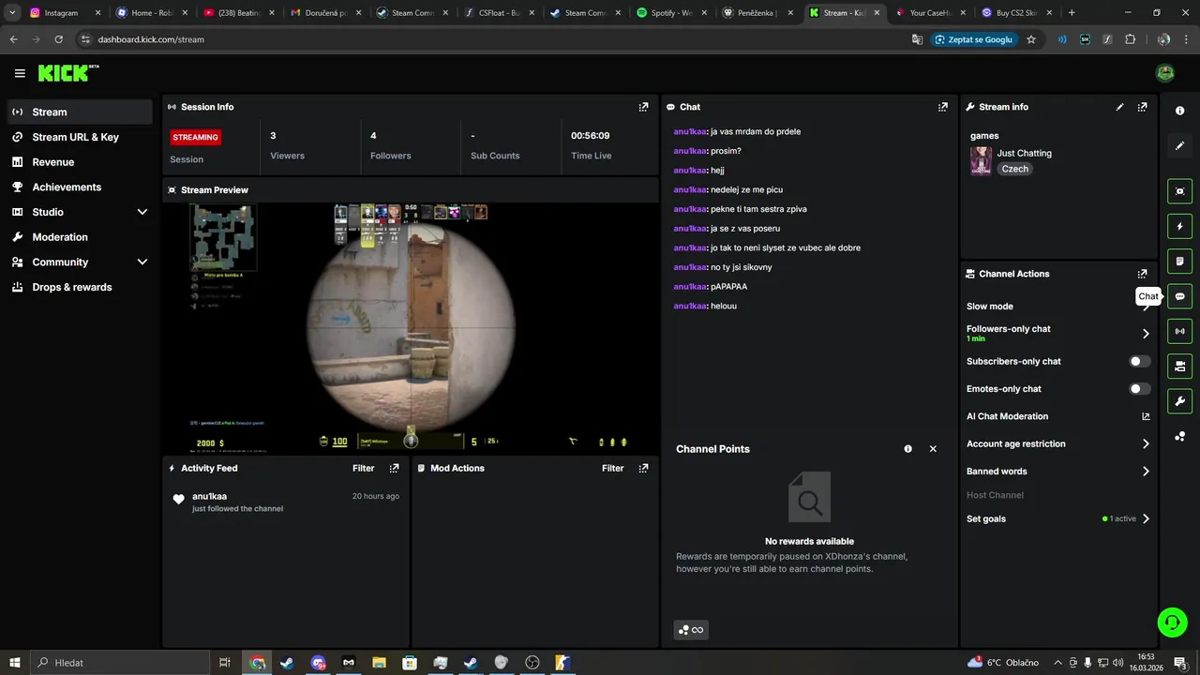Reload the page with browser refresh
The width and height of the screenshot is (1200, 675).
pyautogui.click(x=58, y=39)
